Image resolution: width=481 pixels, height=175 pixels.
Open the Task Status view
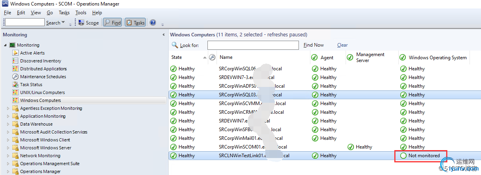click(x=31, y=85)
